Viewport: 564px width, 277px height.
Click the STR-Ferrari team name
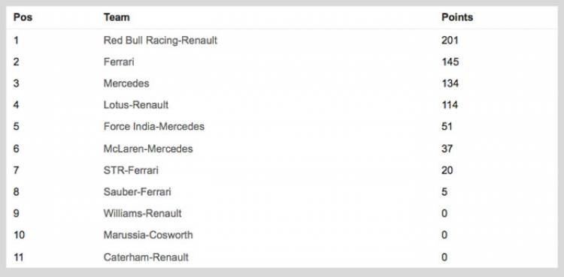(131, 170)
